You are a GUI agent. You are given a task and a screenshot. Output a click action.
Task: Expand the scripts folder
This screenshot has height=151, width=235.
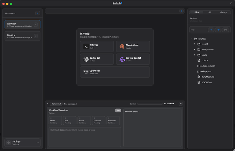194,55
